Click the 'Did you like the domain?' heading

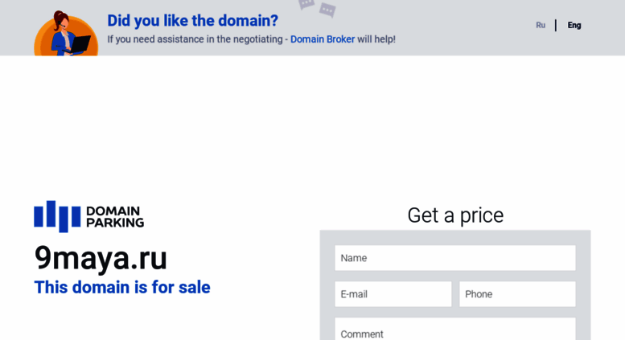pos(192,21)
